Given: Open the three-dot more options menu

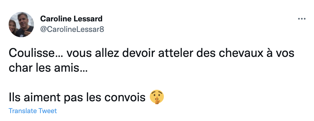Looking at the screenshot, I should click(x=301, y=19).
